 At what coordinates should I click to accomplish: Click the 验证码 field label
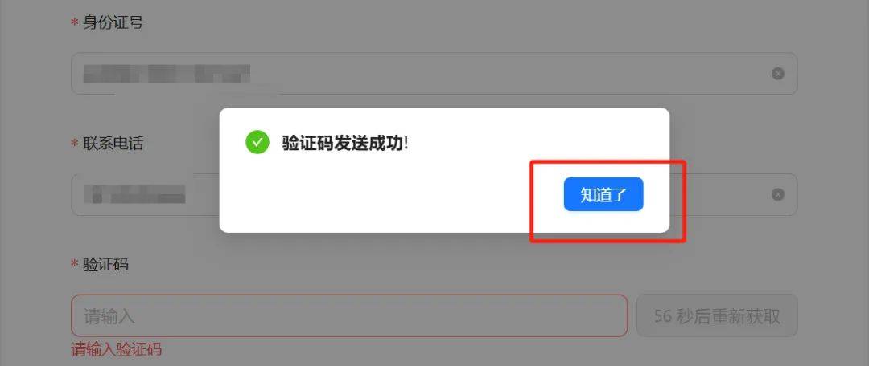click(x=106, y=265)
